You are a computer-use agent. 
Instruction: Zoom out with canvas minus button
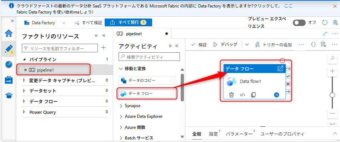tap(332, 114)
